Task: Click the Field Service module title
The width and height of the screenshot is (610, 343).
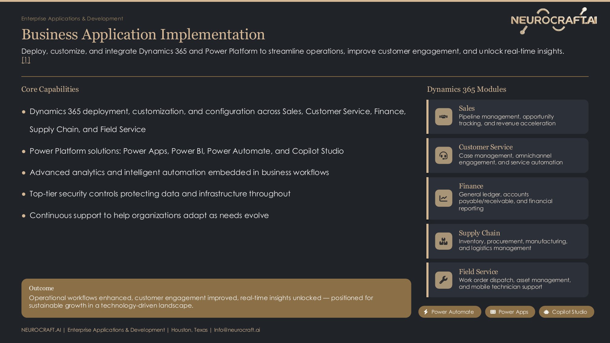Action: 478,272
